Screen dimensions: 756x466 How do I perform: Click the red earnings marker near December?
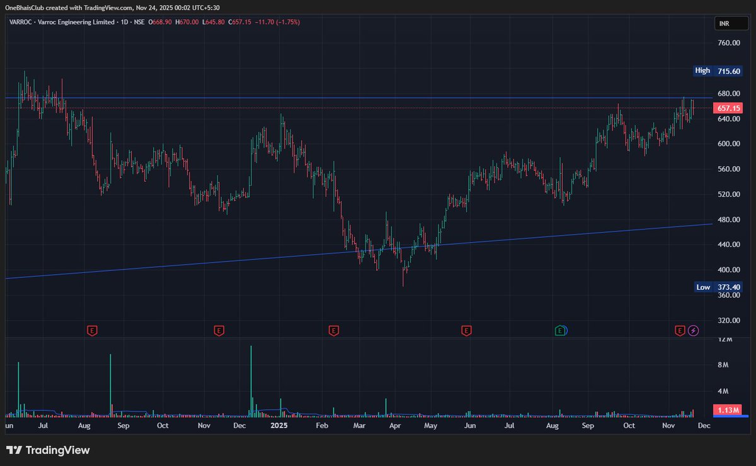219,330
